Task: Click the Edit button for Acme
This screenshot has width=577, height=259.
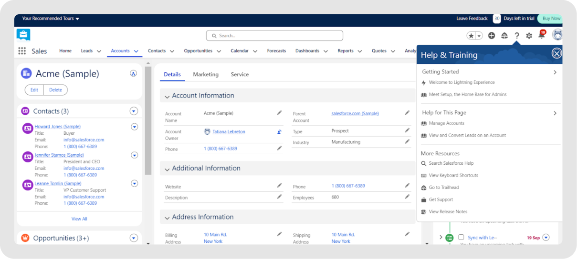Action: point(34,90)
